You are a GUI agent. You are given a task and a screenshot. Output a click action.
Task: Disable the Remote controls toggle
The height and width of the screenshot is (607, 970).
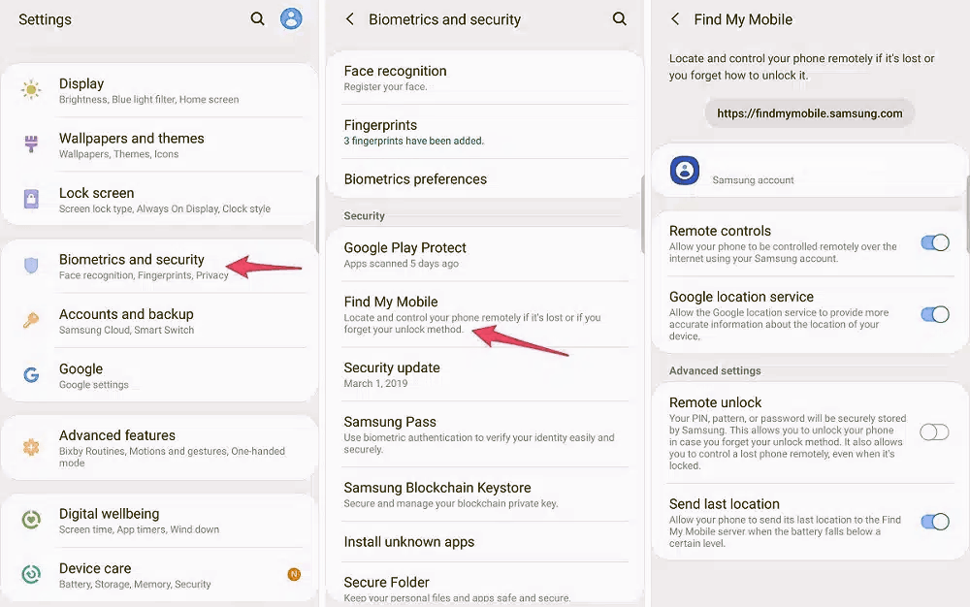(x=934, y=244)
